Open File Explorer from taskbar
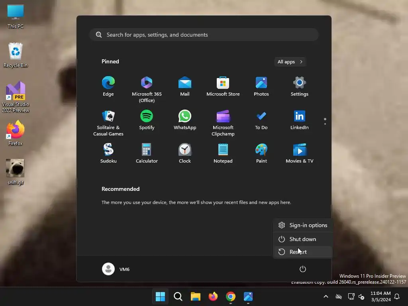 coord(195,296)
